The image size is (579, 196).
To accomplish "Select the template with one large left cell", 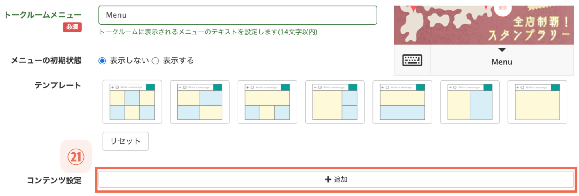I will 324,104.
